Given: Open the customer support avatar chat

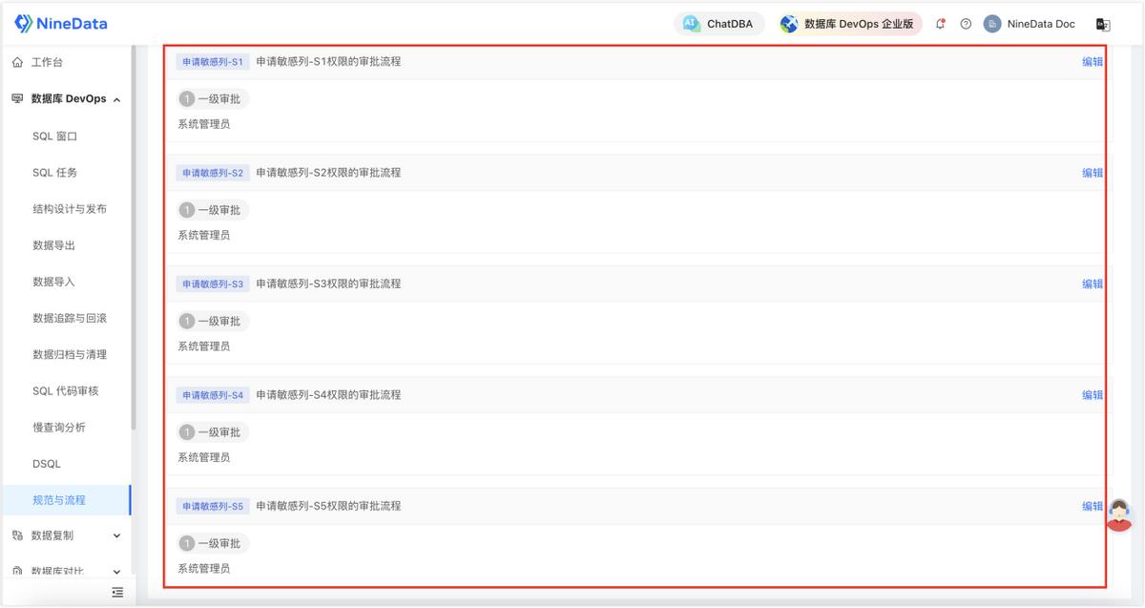Looking at the screenshot, I should pos(1120,514).
